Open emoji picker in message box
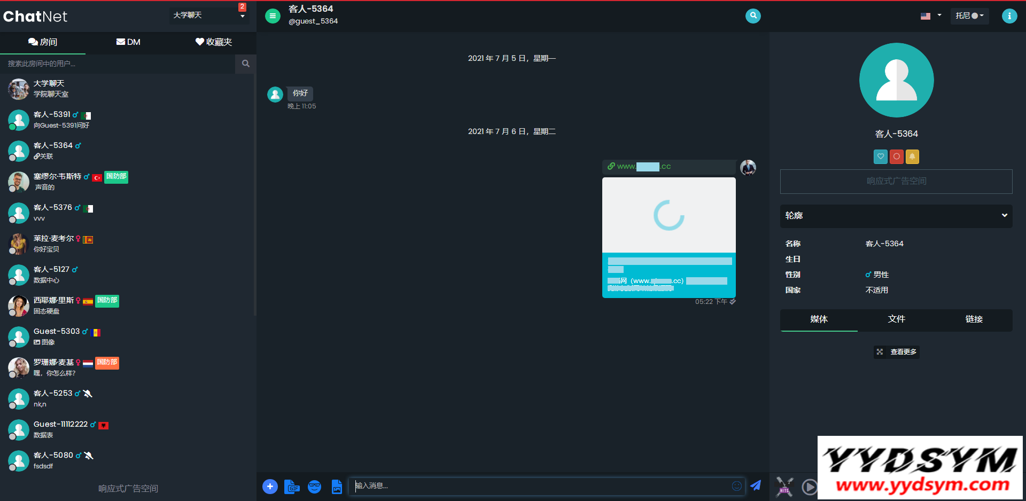Image resolution: width=1026 pixels, height=501 pixels. coord(736,486)
